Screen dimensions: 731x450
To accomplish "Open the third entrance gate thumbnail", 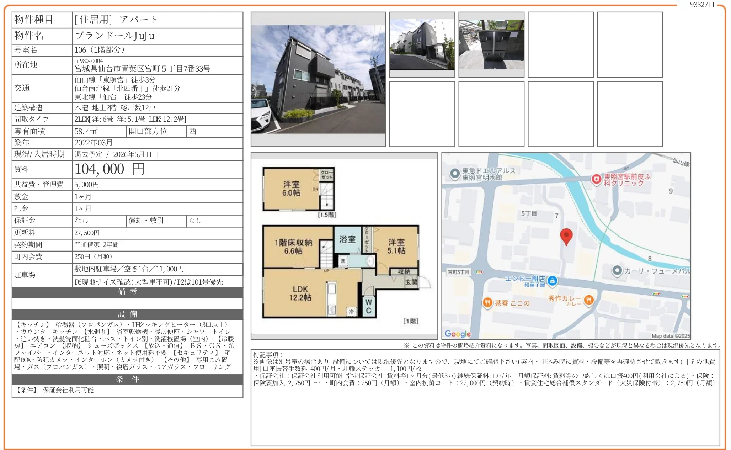I will (x=491, y=44).
